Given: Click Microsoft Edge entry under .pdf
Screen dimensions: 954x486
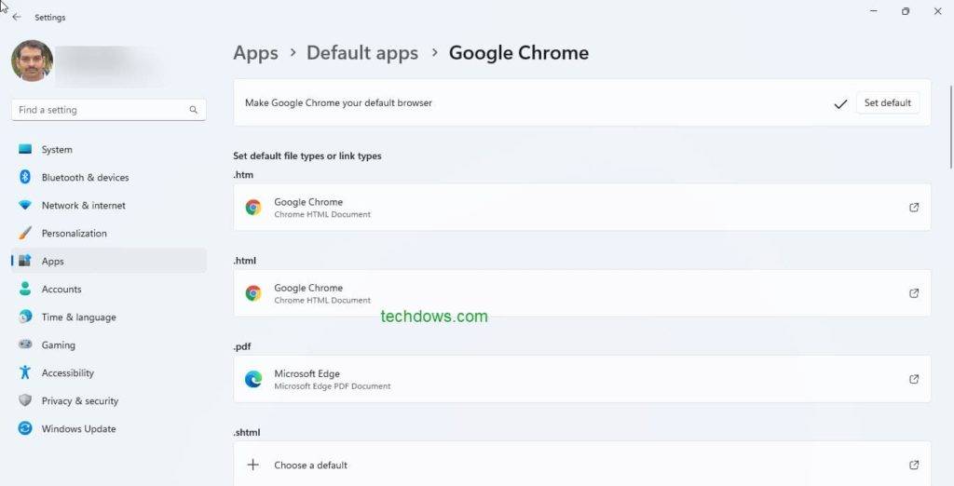Looking at the screenshot, I should tap(581, 379).
